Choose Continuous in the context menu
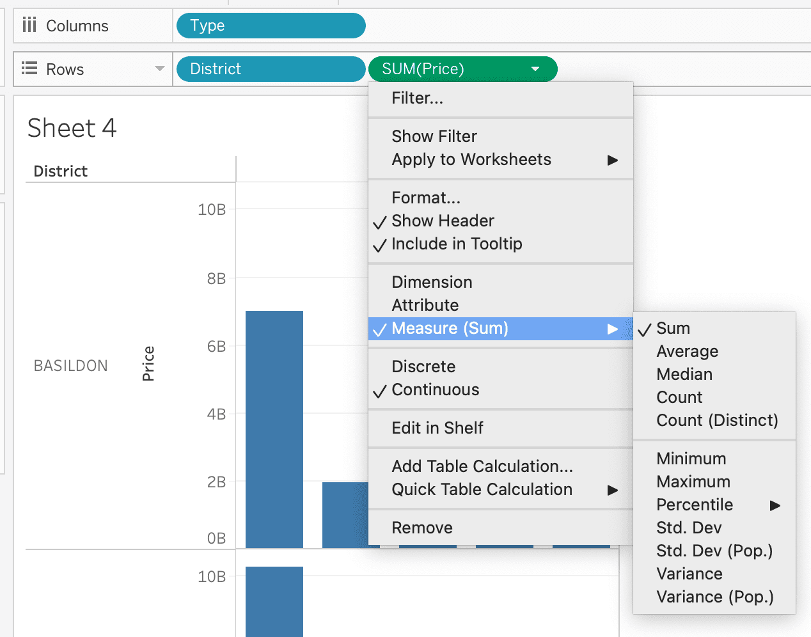 coord(435,389)
